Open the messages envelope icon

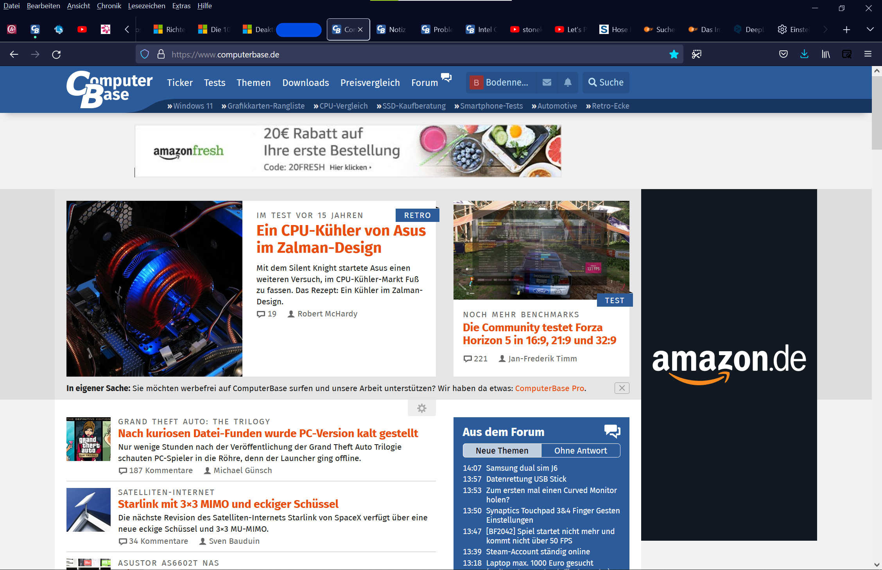(547, 82)
